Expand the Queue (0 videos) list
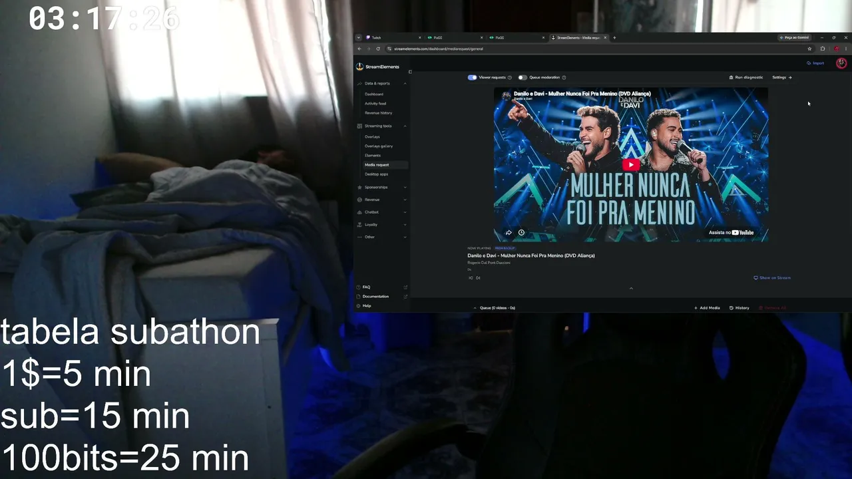852x479 pixels. [494, 308]
